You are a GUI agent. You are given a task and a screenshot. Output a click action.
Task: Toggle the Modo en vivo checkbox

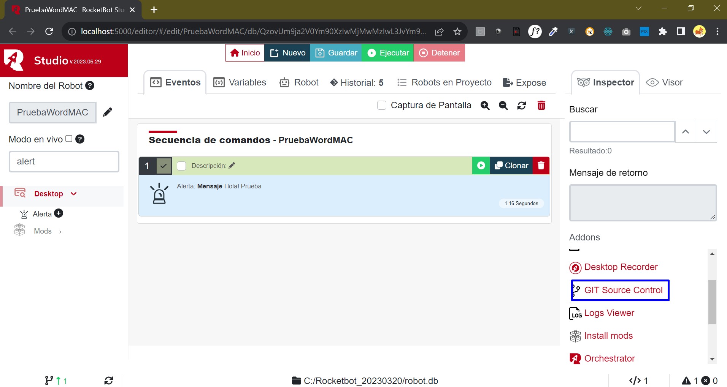click(x=69, y=139)
